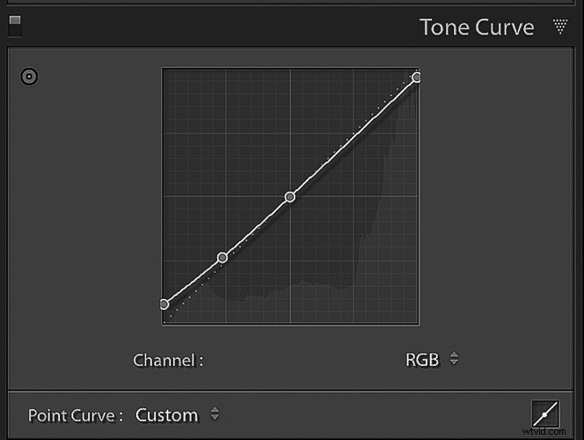This screenshot has height=440, width=584.
Task: Click the arrows beside RGB channel
Action: tap(454, 359)
